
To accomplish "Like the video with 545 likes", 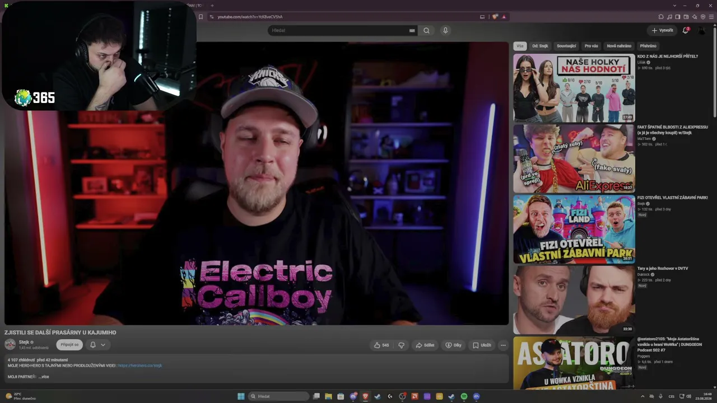I will (x=381, y=345).
